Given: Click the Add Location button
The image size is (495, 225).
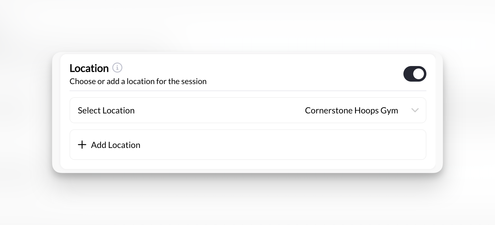Looking at the screenshot, I should point(248,145).
